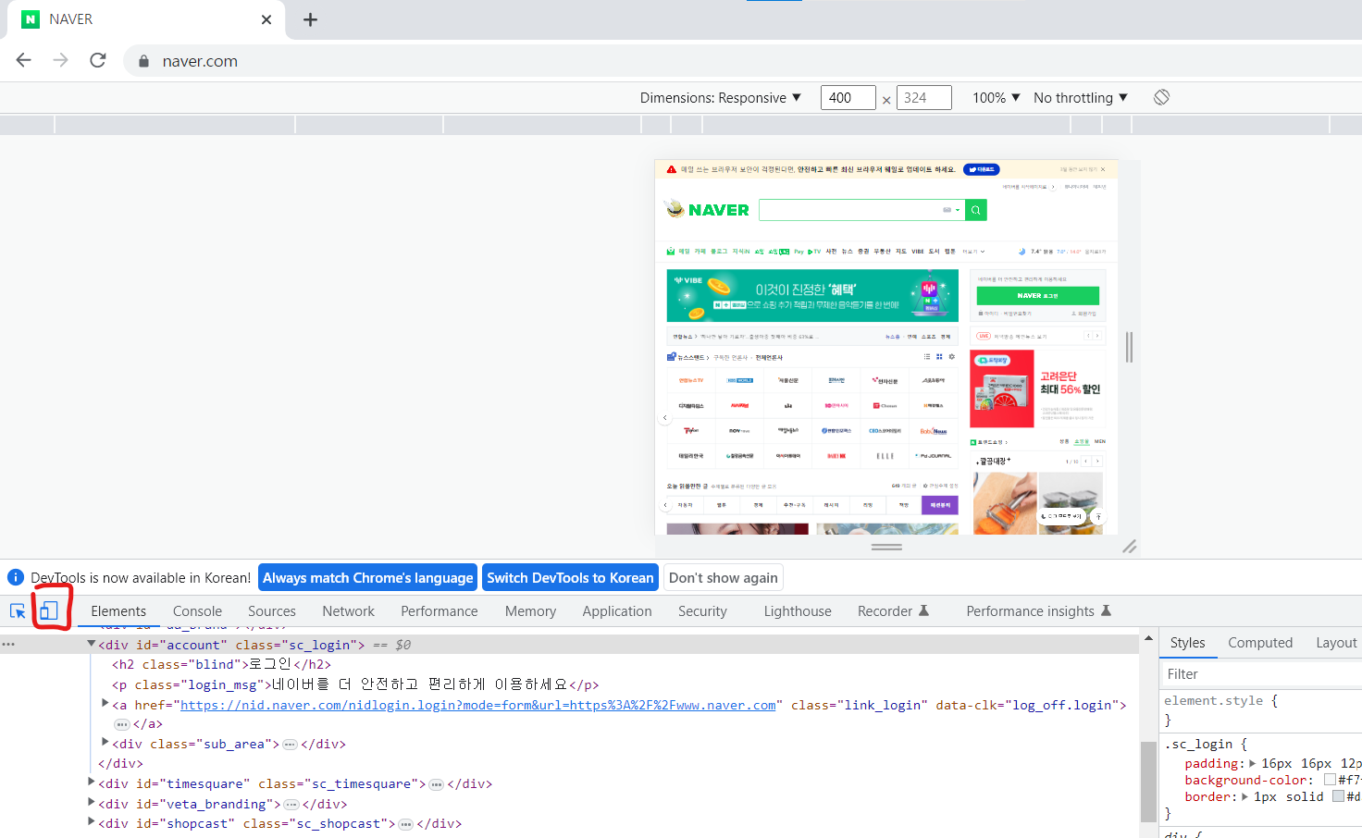Click the viewport height field showing 324
Image resolution: width=1362 pixels, height=838 pixels.
coord(923,97)
